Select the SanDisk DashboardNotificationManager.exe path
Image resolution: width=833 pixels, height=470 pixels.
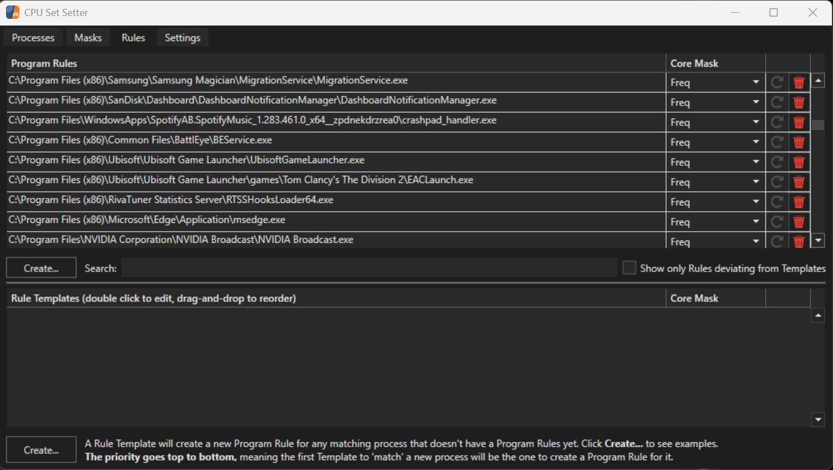pos(253,100)
